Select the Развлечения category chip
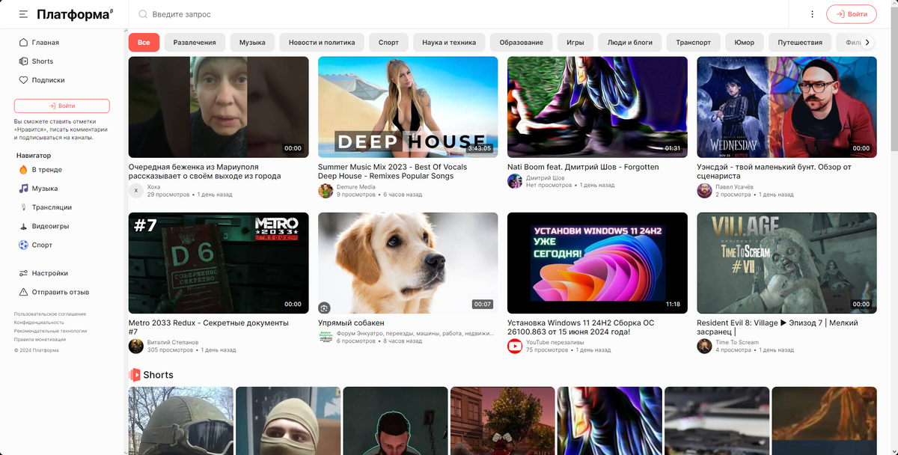Image resolution: width=898 pixels, height=455 pixels. point(195,43)
